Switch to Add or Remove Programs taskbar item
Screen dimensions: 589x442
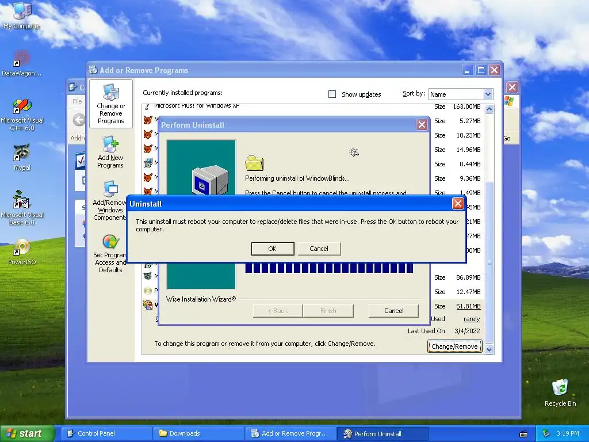290,433
